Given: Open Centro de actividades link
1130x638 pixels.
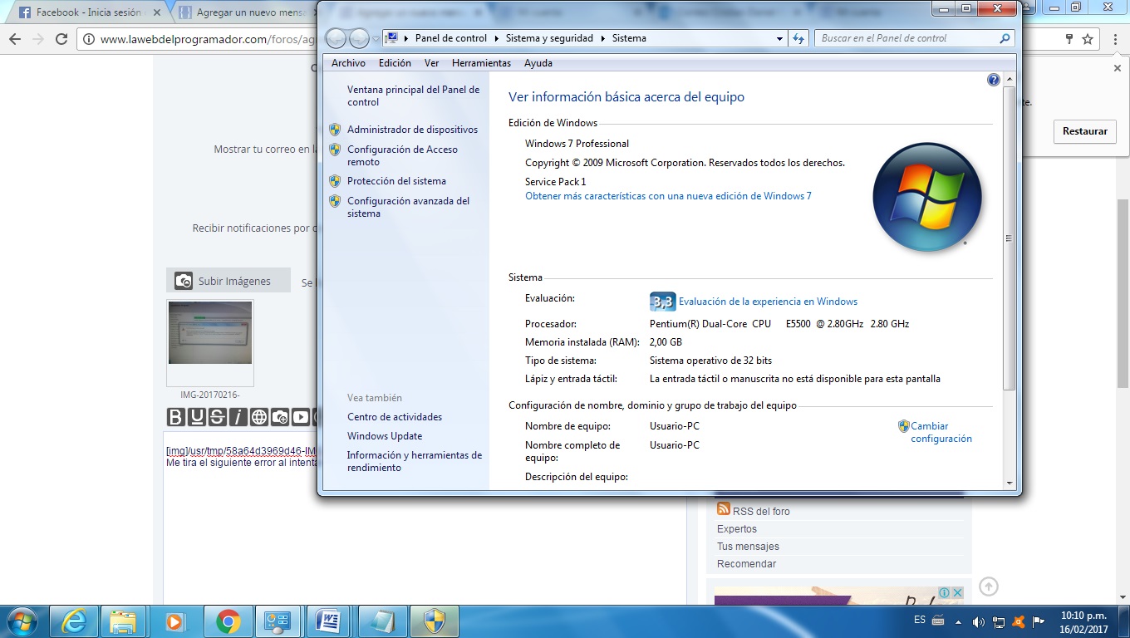Looking at the screenshot, I should pos(395,417).
